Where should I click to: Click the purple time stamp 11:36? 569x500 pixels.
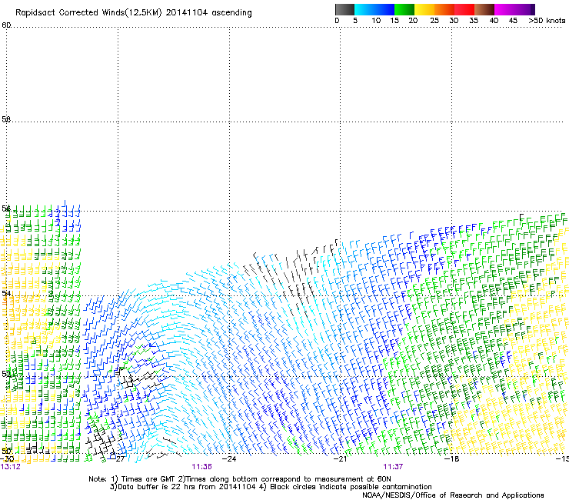(201, 467)
